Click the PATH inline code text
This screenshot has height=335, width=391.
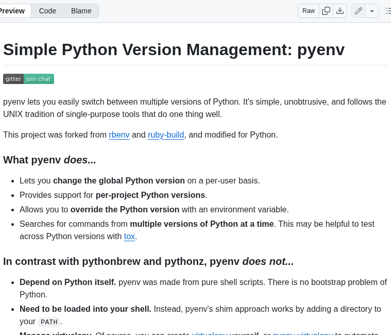click(x=49, y=322)
